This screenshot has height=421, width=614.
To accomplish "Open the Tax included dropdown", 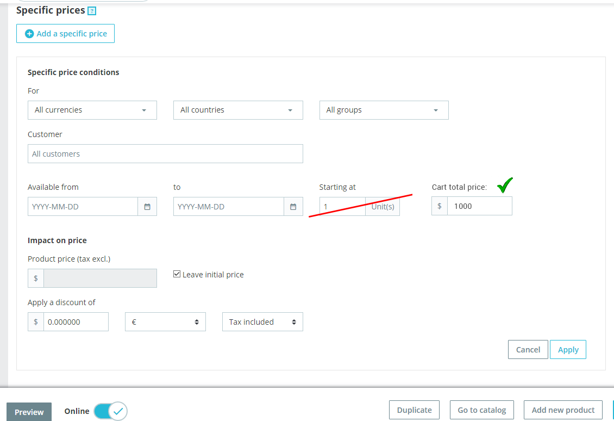I will (x=262, y=322).
